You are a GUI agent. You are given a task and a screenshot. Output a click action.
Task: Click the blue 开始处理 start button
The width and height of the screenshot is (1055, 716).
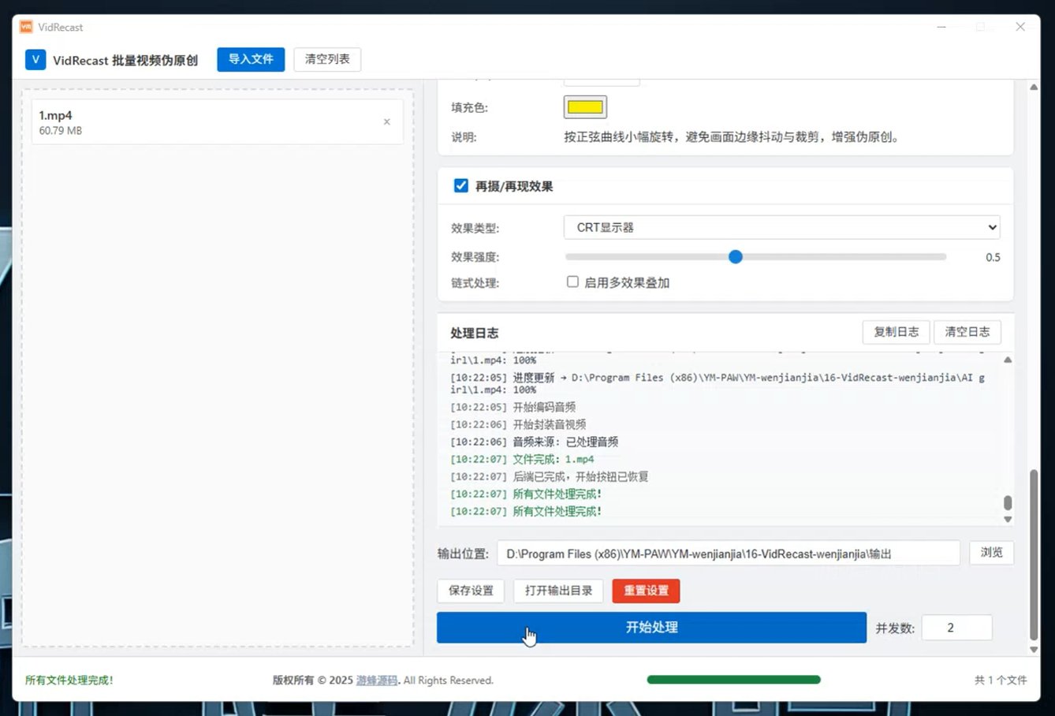651,628
